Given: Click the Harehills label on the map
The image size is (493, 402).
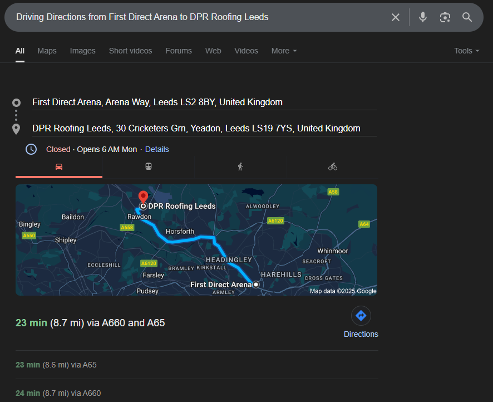Looking at the screenshot, I should (x=281, y=274).
